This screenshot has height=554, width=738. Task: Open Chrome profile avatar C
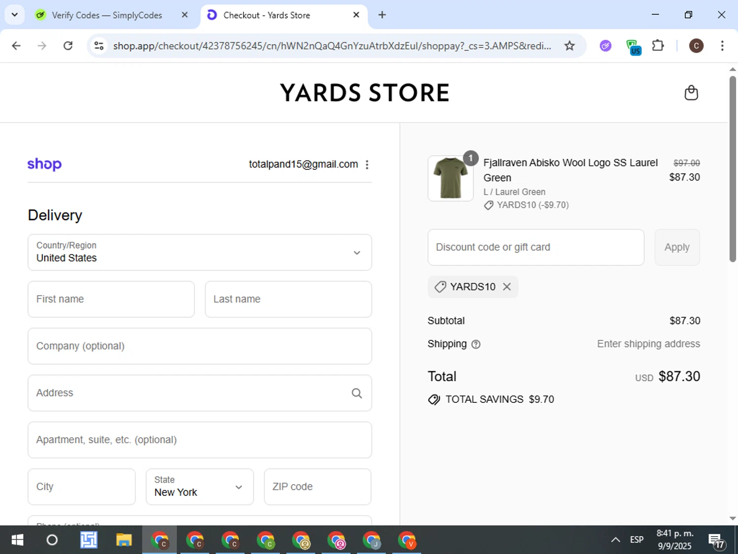coord(696,46)
